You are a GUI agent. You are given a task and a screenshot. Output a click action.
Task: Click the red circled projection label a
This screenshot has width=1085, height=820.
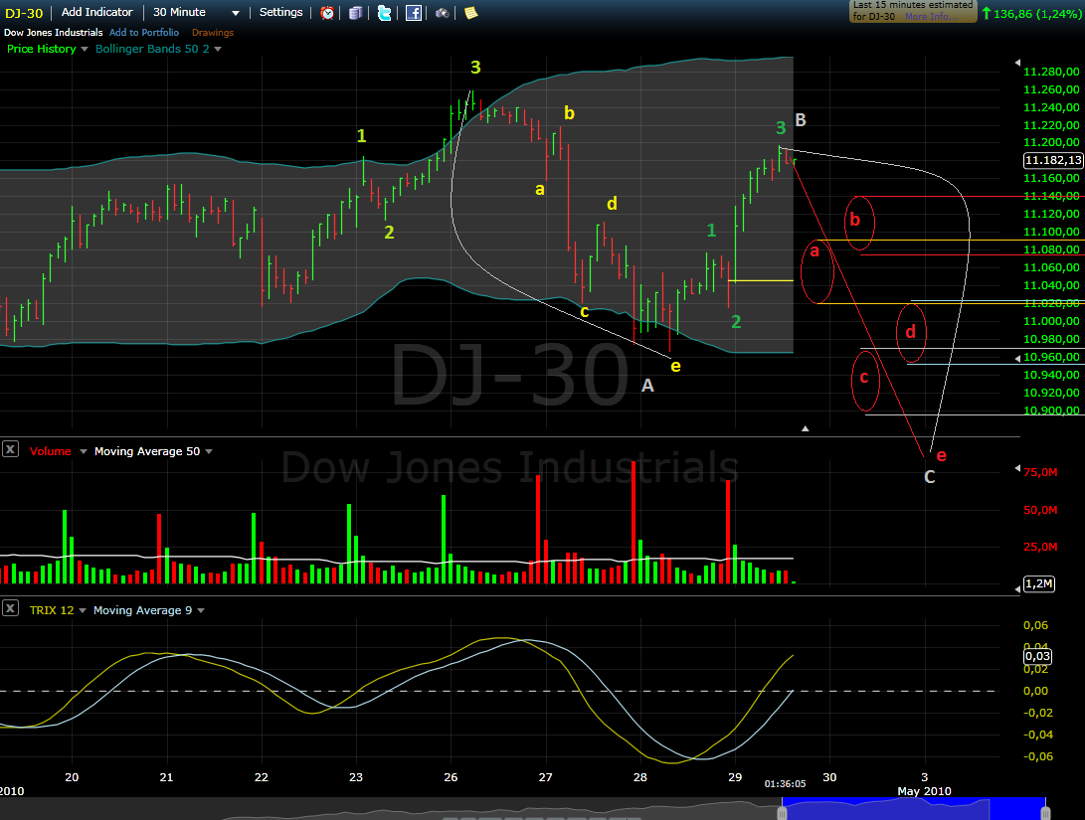point(814,251)
